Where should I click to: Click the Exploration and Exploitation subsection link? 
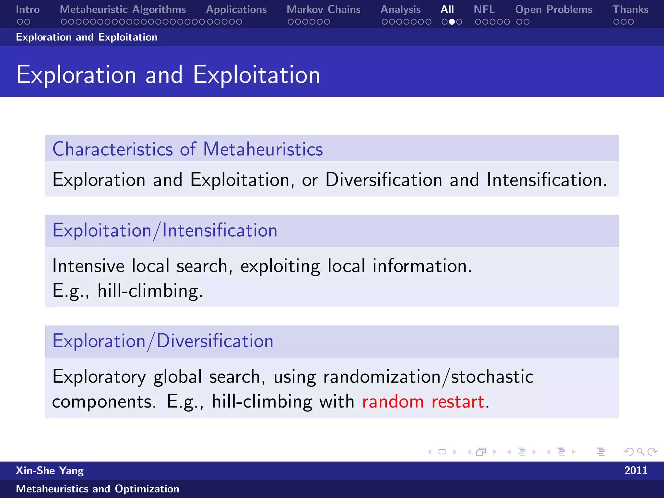point(87,37)
